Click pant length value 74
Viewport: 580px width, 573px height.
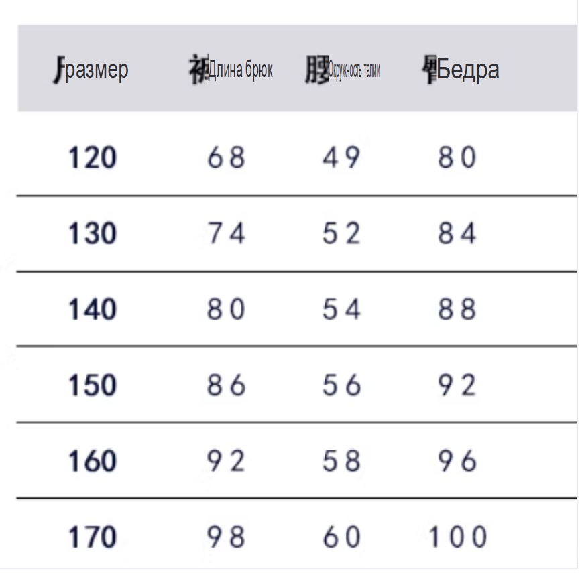[227, 233]
